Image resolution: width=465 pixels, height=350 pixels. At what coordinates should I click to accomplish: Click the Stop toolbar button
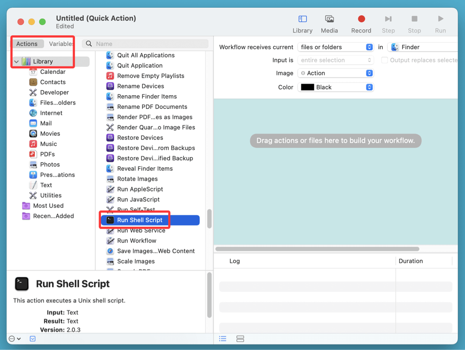[x=414, y=24]
